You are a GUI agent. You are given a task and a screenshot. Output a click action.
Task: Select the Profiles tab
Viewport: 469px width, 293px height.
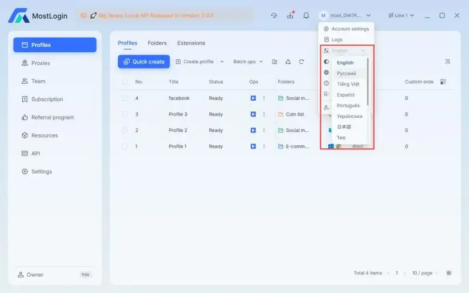[127, 43]
